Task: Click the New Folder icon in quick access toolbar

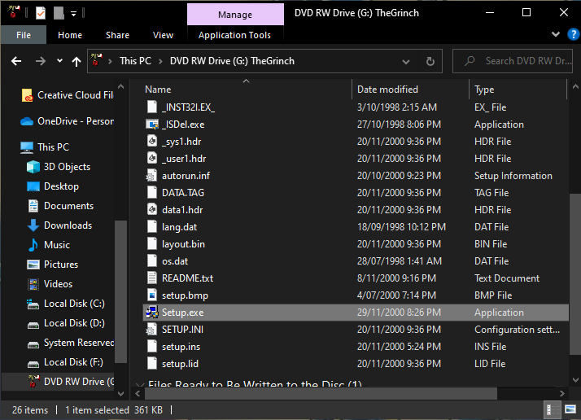Action: [x=59, y=13]
